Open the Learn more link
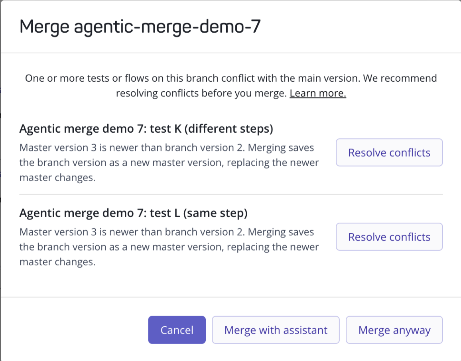Viewport: 461px width, 361px height. coord(317,93)
